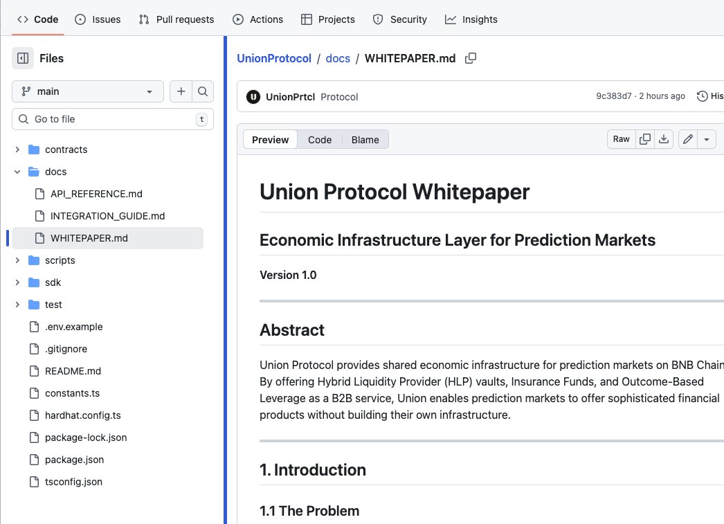Select the Preview view tab
The height and width of the screenshot is (524, 724).
(270, 139)
